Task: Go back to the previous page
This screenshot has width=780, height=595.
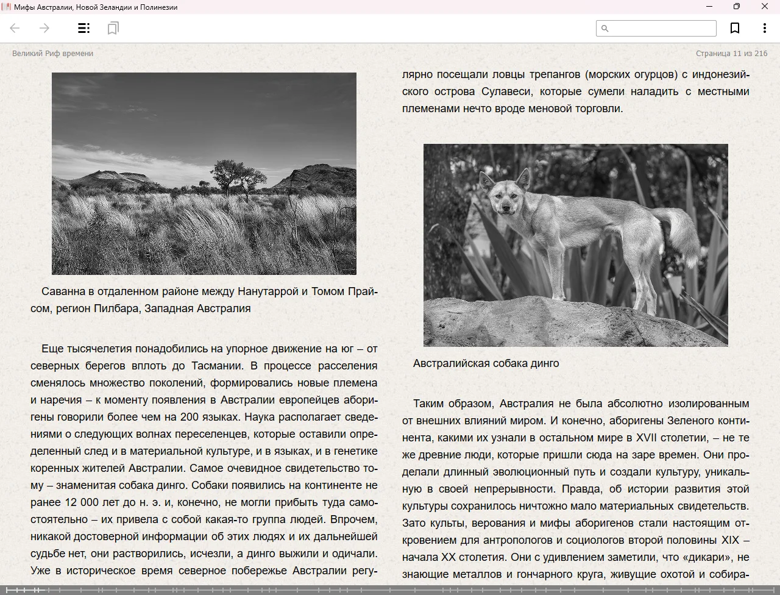Action: (15, 28)
